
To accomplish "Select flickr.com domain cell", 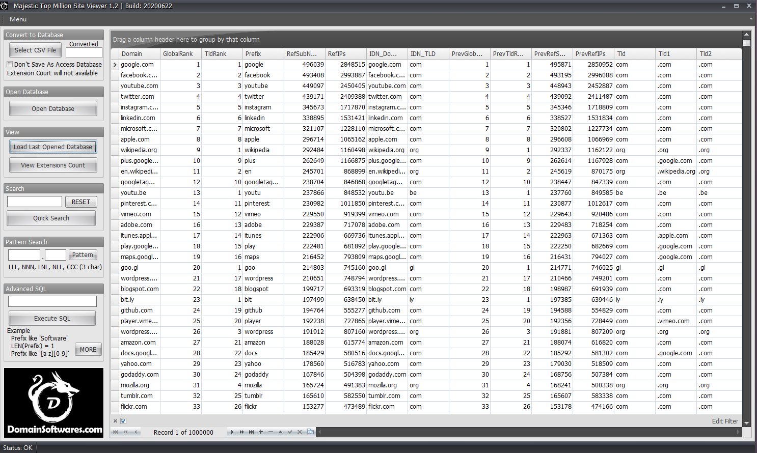I will coord(139,407).
